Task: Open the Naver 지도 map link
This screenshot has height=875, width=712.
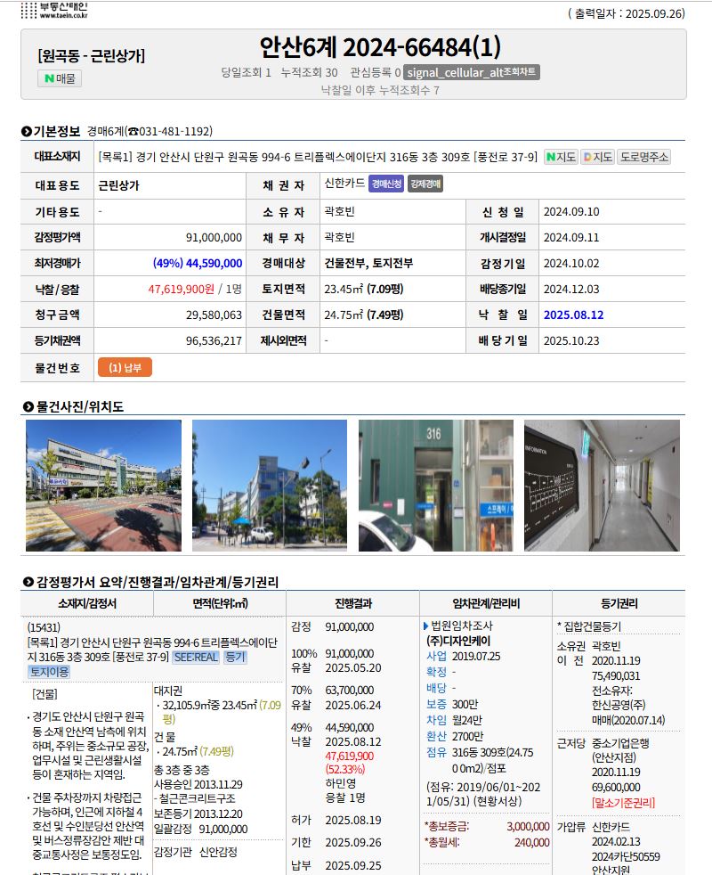Action: click(x=560, y=157)
